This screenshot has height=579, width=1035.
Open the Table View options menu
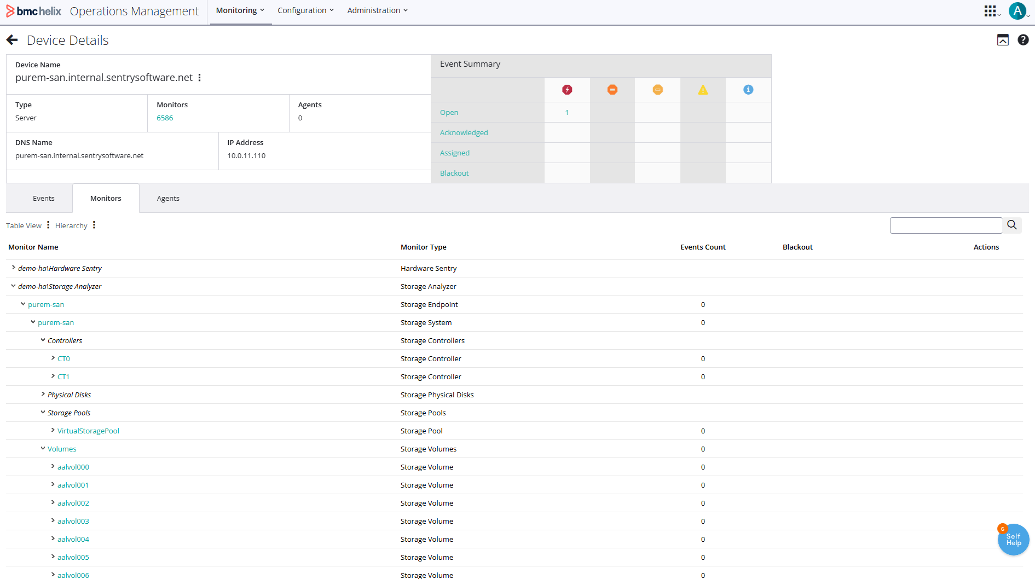tap(48, 225)
